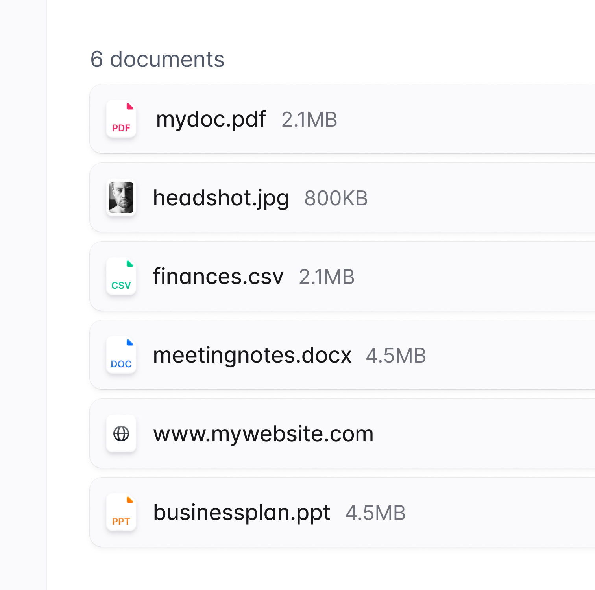The height and width of the screenshot is (590, 595).
Task: Open the mydoc.pdf file name
Action: [211, 119]
